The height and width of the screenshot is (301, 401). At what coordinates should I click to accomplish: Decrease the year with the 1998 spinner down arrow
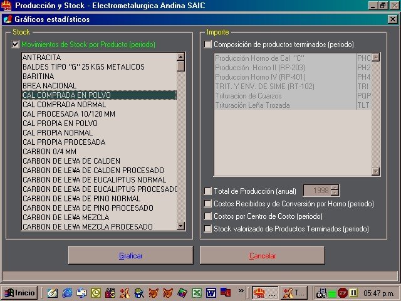[x=335, y=194]
